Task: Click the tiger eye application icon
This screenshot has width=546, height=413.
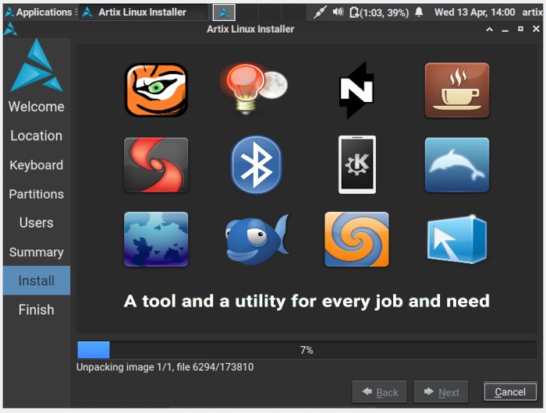Action: click(156, 90)
